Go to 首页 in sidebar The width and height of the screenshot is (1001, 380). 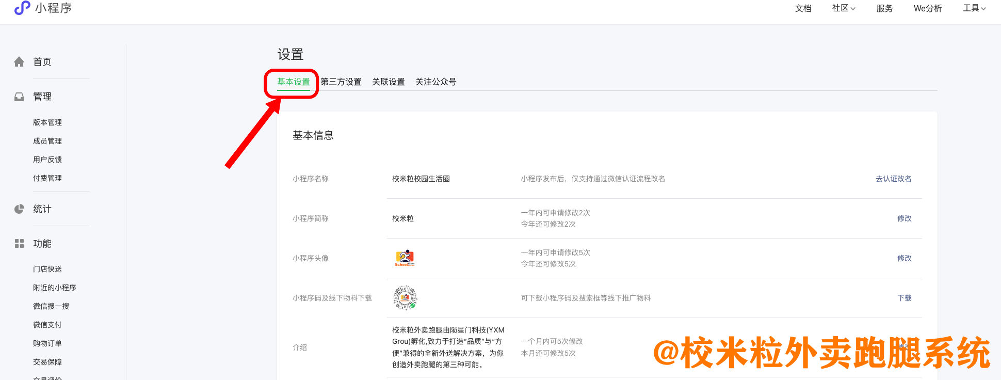point(42,62)
